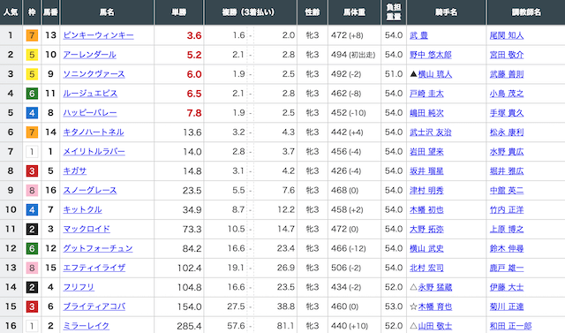Click win odds value 285.4
The width and height of the screenshot is (565, 333).
(x=189, y=326)
